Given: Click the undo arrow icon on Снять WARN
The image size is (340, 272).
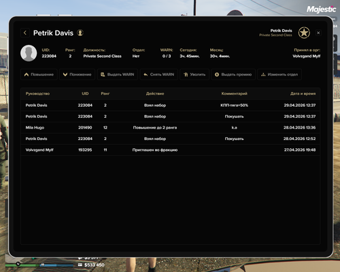Looking at the screenshot, I should [146, 75].
